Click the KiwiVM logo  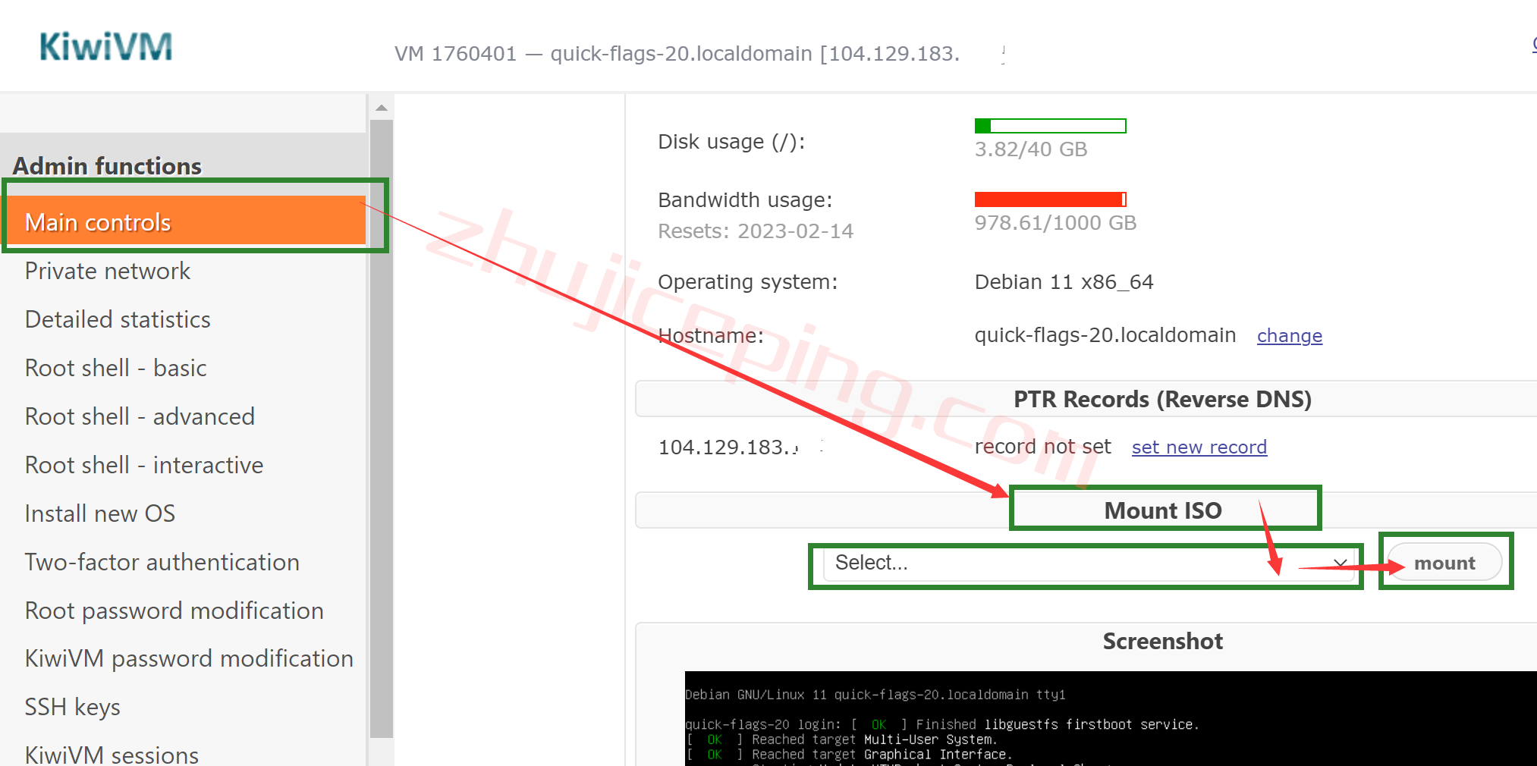coord(105,47)
